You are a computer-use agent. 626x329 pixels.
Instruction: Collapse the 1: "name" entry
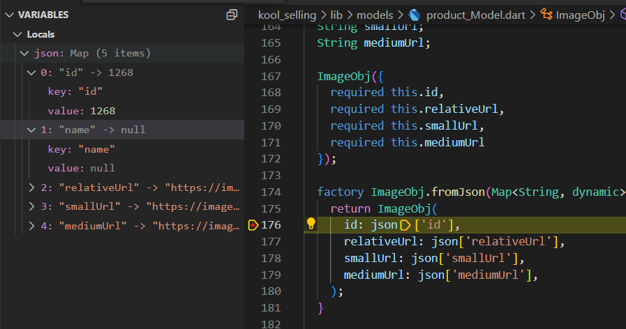tap(31, 130)
